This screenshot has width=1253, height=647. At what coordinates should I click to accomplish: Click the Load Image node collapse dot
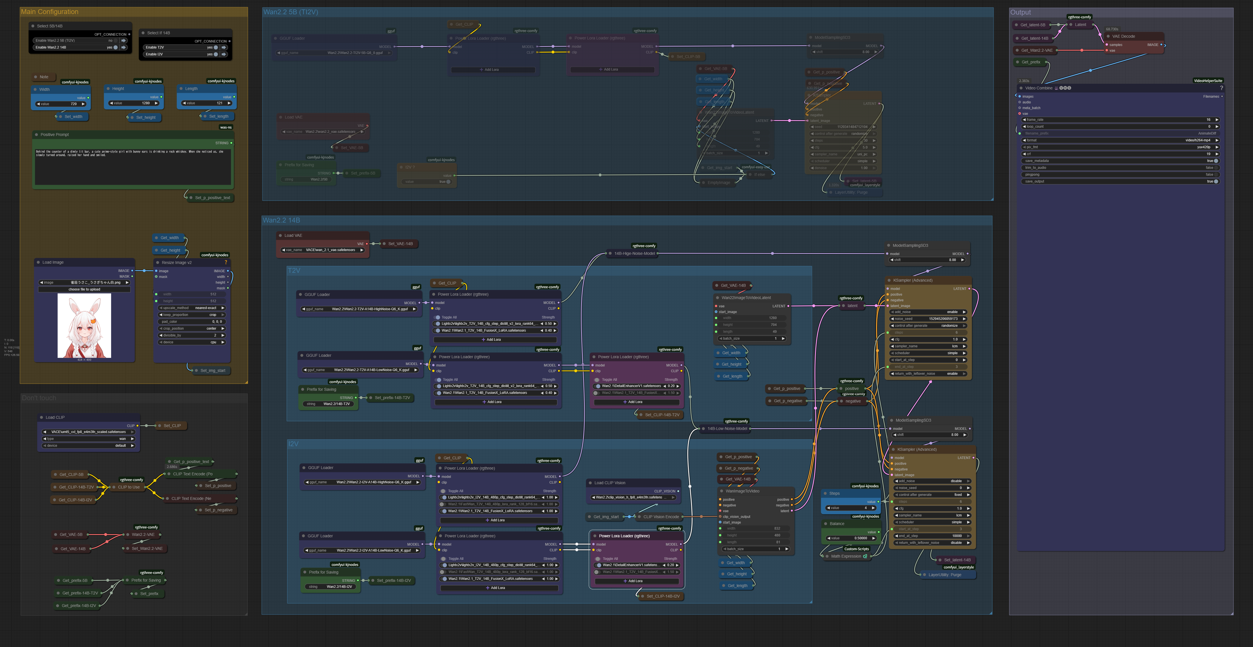point(39,262)
